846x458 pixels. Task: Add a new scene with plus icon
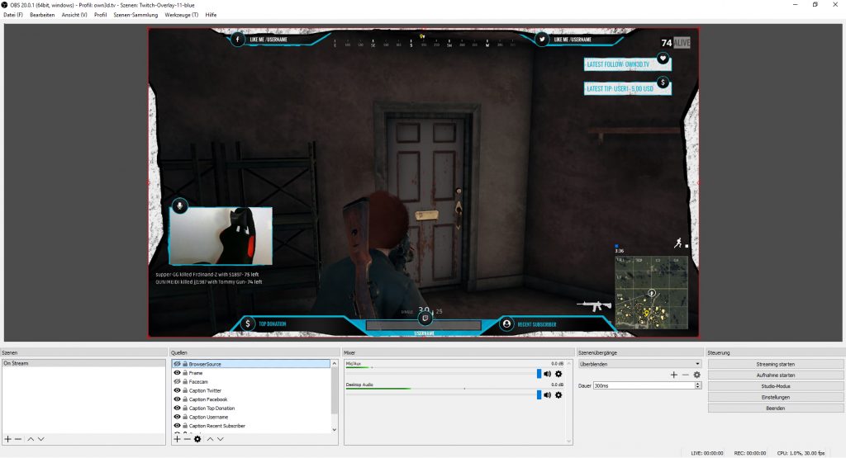pos(7,439)
